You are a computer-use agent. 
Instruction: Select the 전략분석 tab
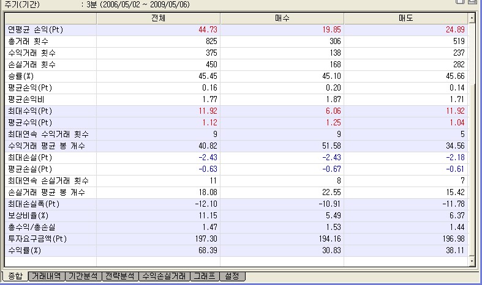(x=120, y=276)
